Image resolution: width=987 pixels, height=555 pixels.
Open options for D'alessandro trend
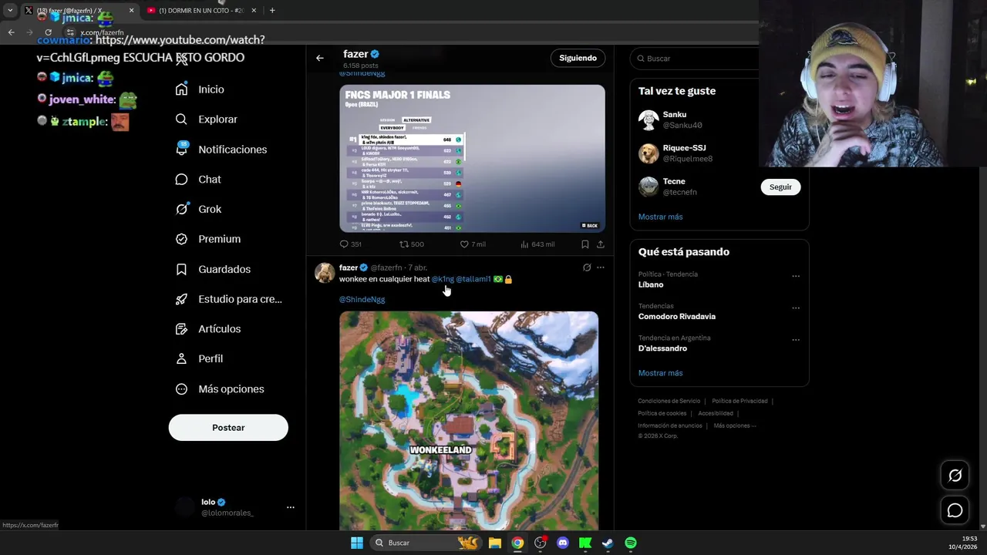tap(796, 339)
